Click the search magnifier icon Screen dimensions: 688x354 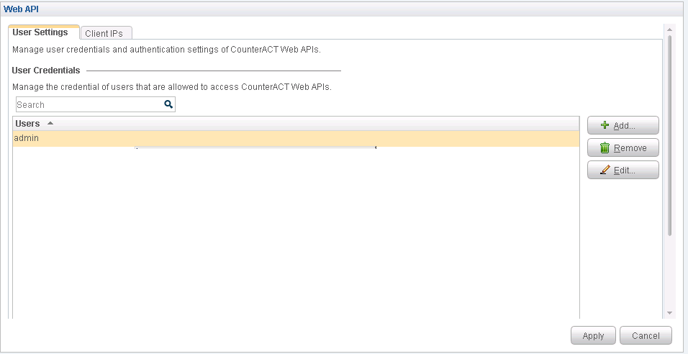click(x=168, y=104)
